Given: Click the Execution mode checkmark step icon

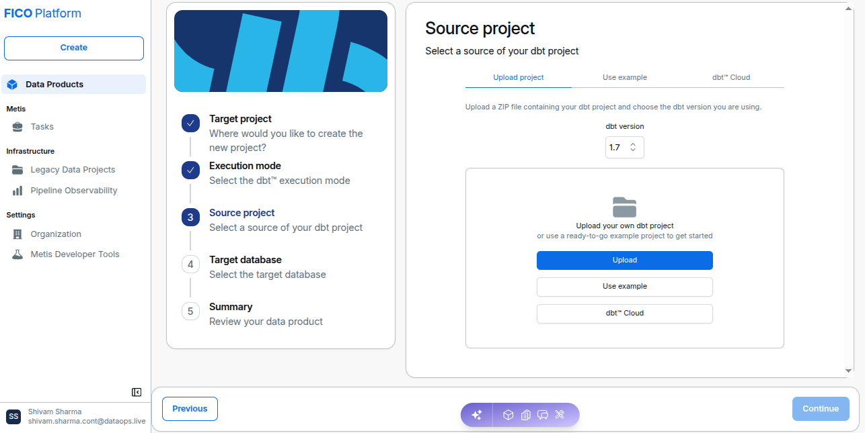Looking at the screenshot, I should 191,171.
